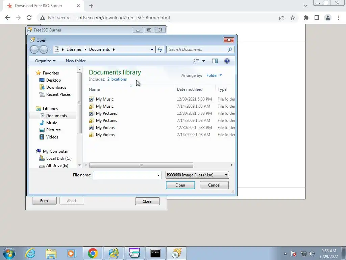
Task: Open Windows Media Player from the taskbar
Action: tap(71, 253)
